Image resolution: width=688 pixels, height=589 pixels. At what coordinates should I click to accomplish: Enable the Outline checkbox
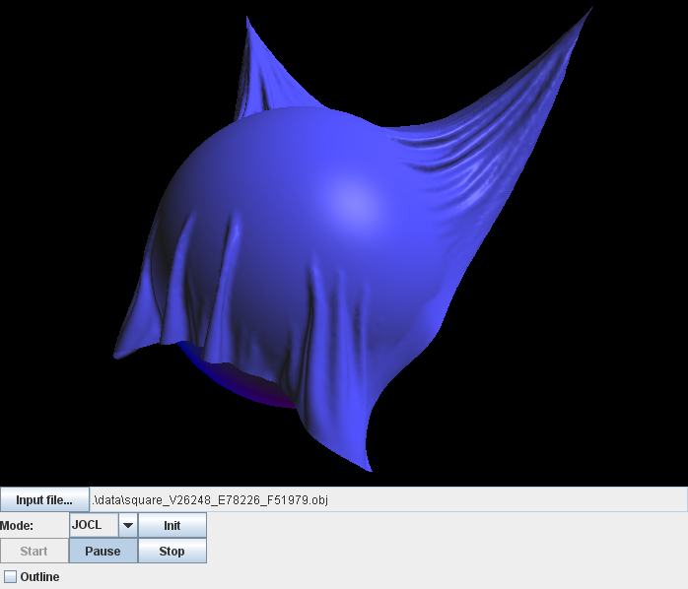tap(10, 577)
